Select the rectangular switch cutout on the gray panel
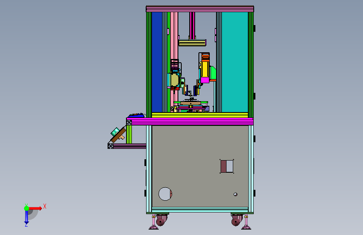The image size is (363, 235). [227, 166]
